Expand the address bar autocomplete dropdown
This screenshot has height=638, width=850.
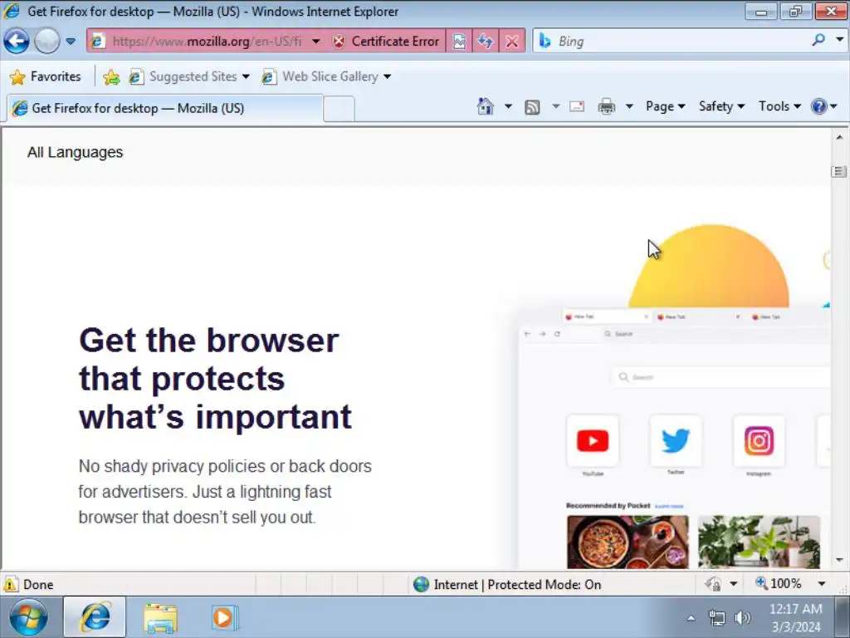pos(316,42)
